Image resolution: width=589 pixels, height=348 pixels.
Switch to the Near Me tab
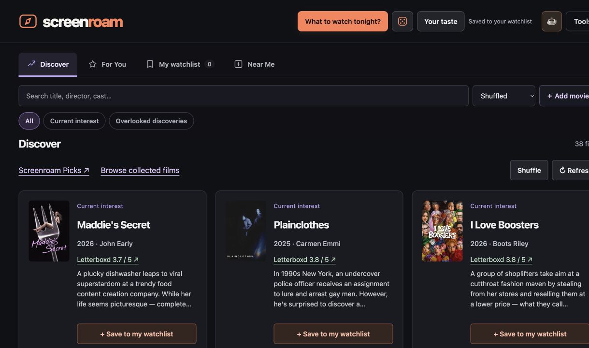[255, 64]
